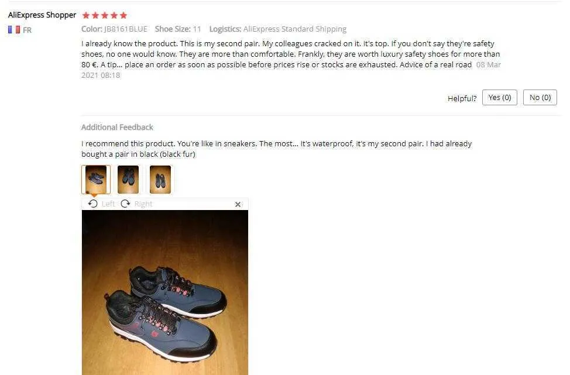
Task: Open the AliExpress Shopper reviewer name
Action: pyautogui.click(x=42, y=15)
